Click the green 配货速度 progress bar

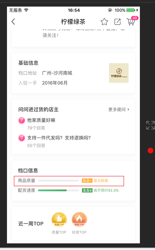(58, 190)
